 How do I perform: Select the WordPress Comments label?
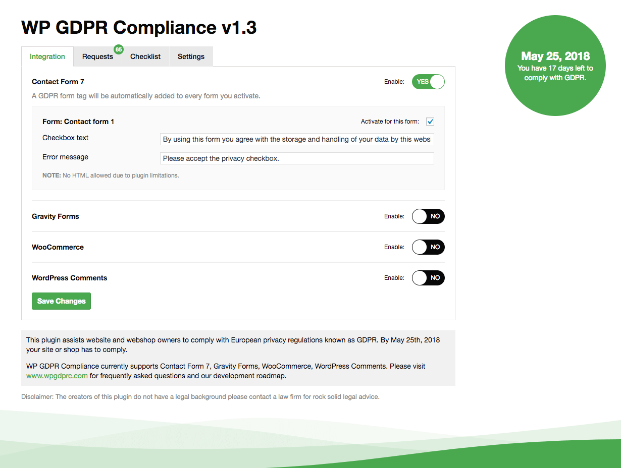(x=70, y=278)
